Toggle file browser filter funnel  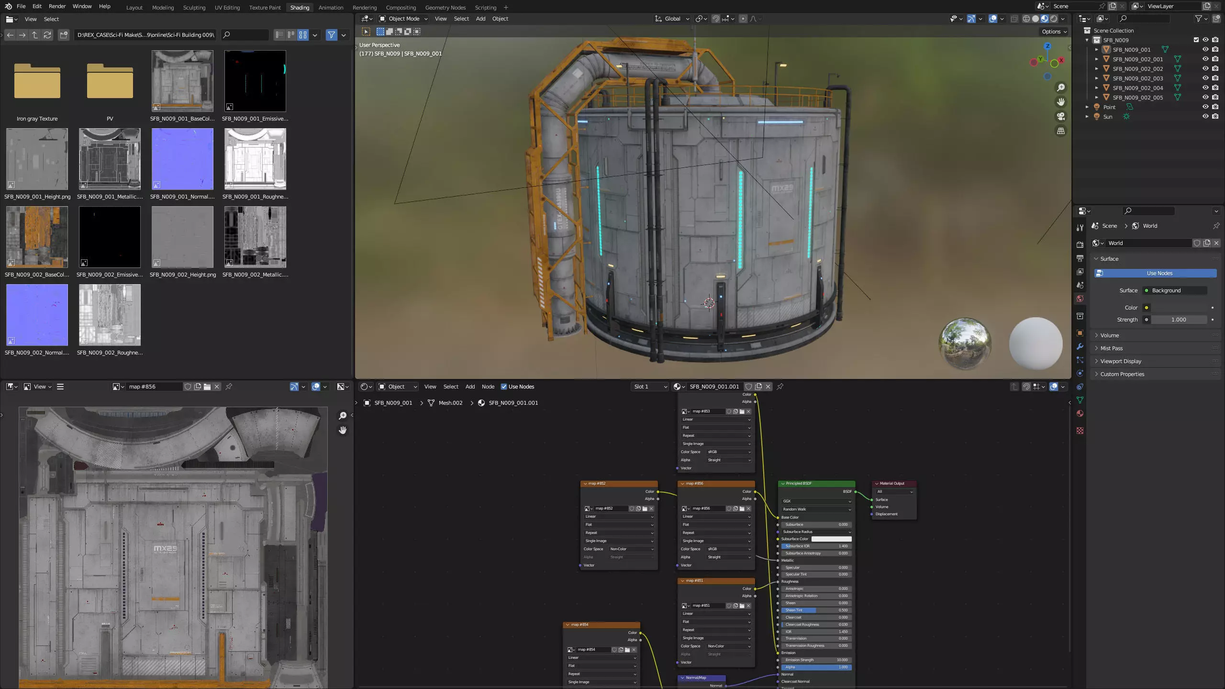pyautogui.click(x=331, y=35)
